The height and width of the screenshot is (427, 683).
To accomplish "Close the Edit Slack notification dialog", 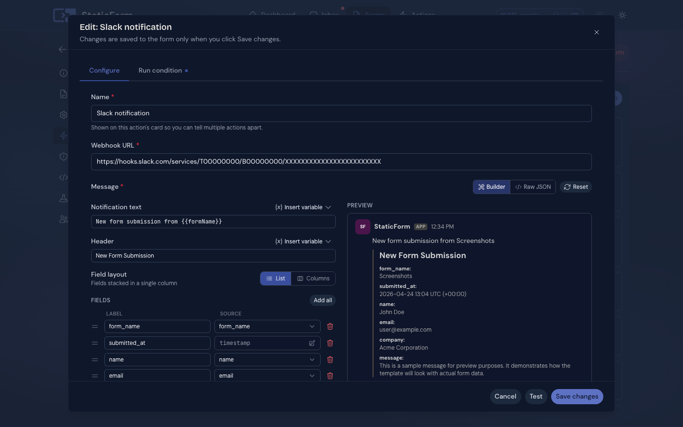I will [597, 32].
